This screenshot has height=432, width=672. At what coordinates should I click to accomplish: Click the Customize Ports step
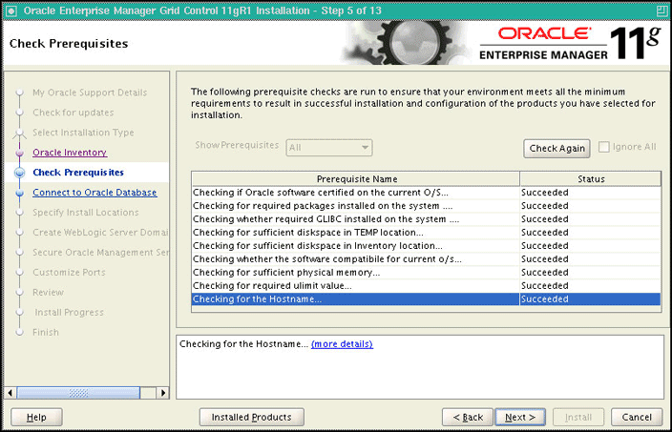click(x=69, y=273)
